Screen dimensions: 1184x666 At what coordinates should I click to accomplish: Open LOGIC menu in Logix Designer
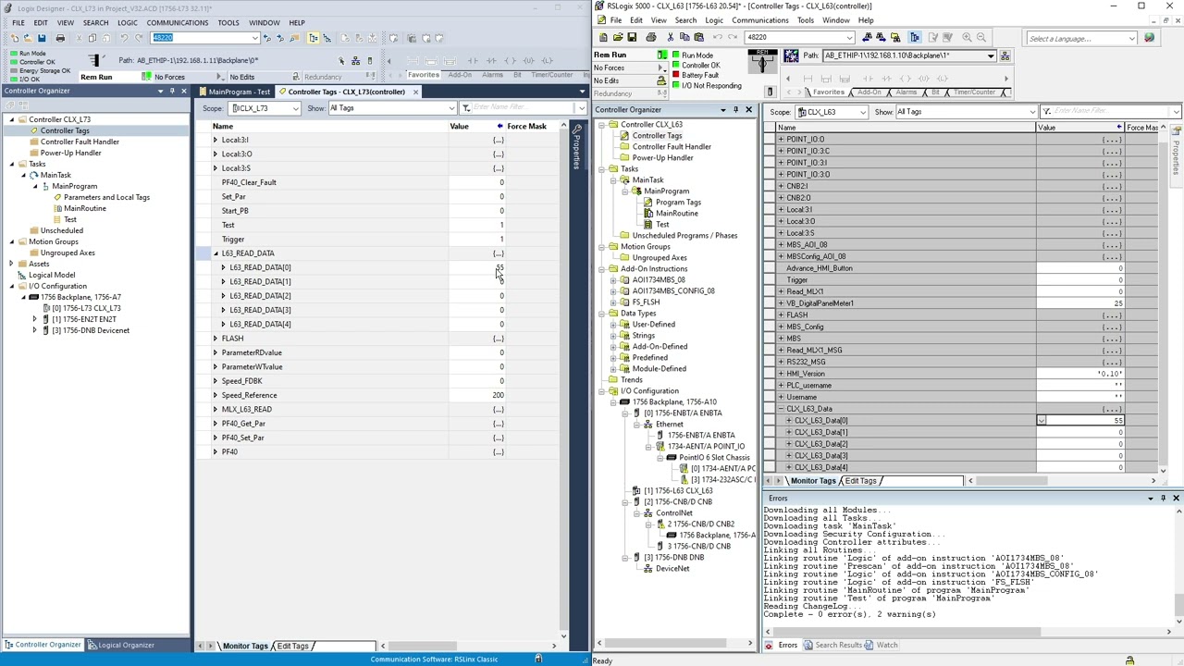pyautogui.click(x=127, y=22)
